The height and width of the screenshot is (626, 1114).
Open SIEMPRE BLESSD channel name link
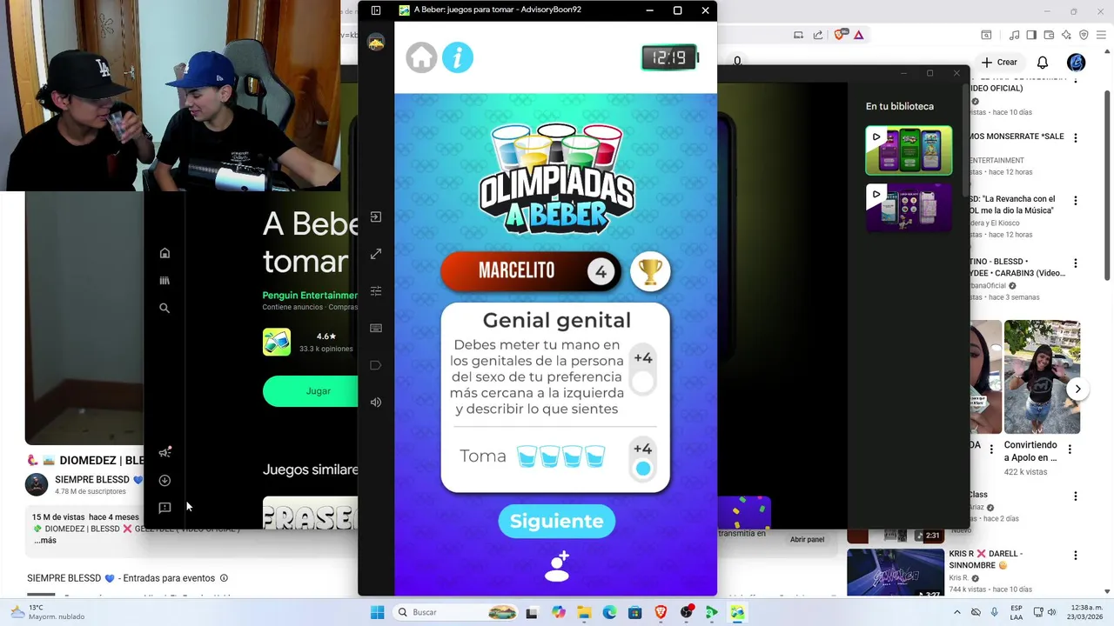[92, 479]
